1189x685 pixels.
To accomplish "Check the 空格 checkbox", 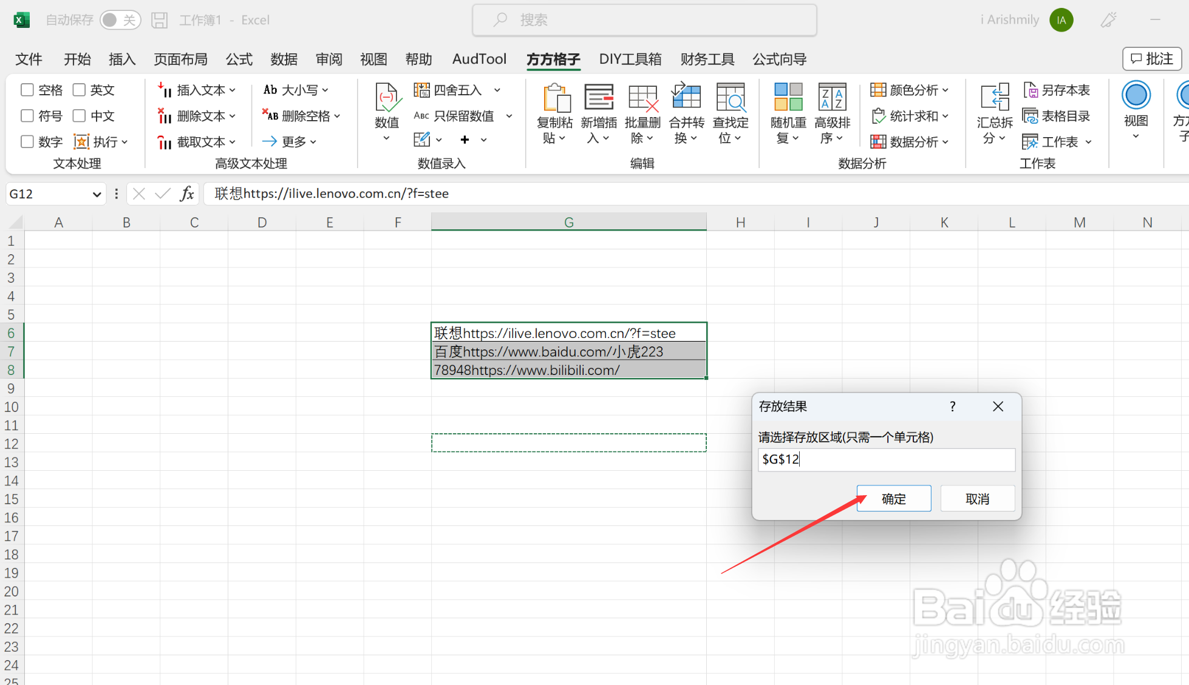I will (27, 90).
